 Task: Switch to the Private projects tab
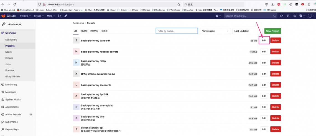[x=83, y=31]
